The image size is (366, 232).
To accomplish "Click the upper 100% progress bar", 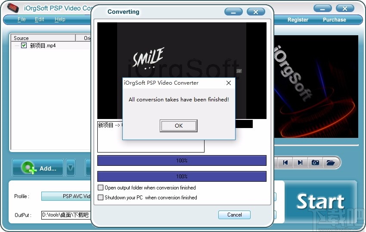I will [x=182, y=161].
